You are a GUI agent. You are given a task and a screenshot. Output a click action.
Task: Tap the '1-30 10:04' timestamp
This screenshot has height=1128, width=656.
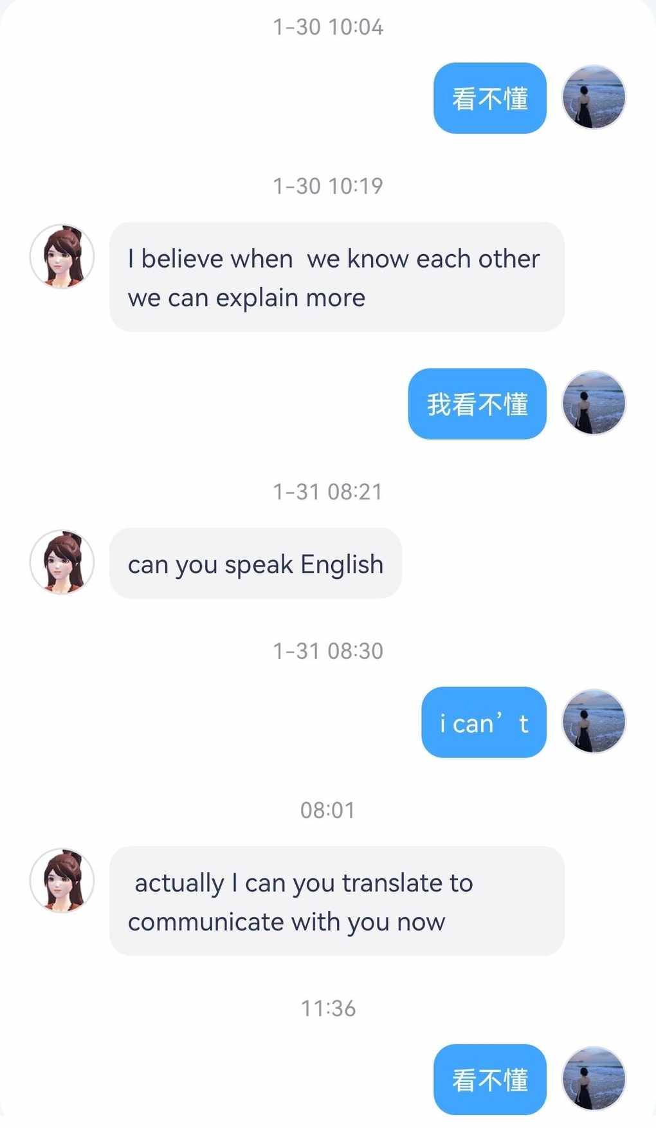tap(328, 27)
